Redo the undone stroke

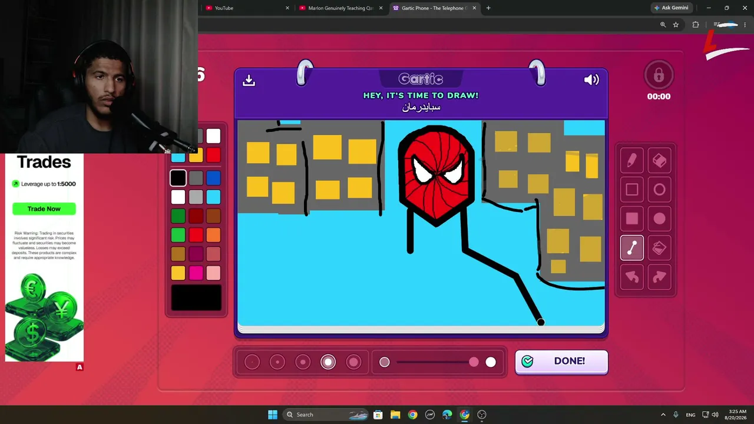659,277
